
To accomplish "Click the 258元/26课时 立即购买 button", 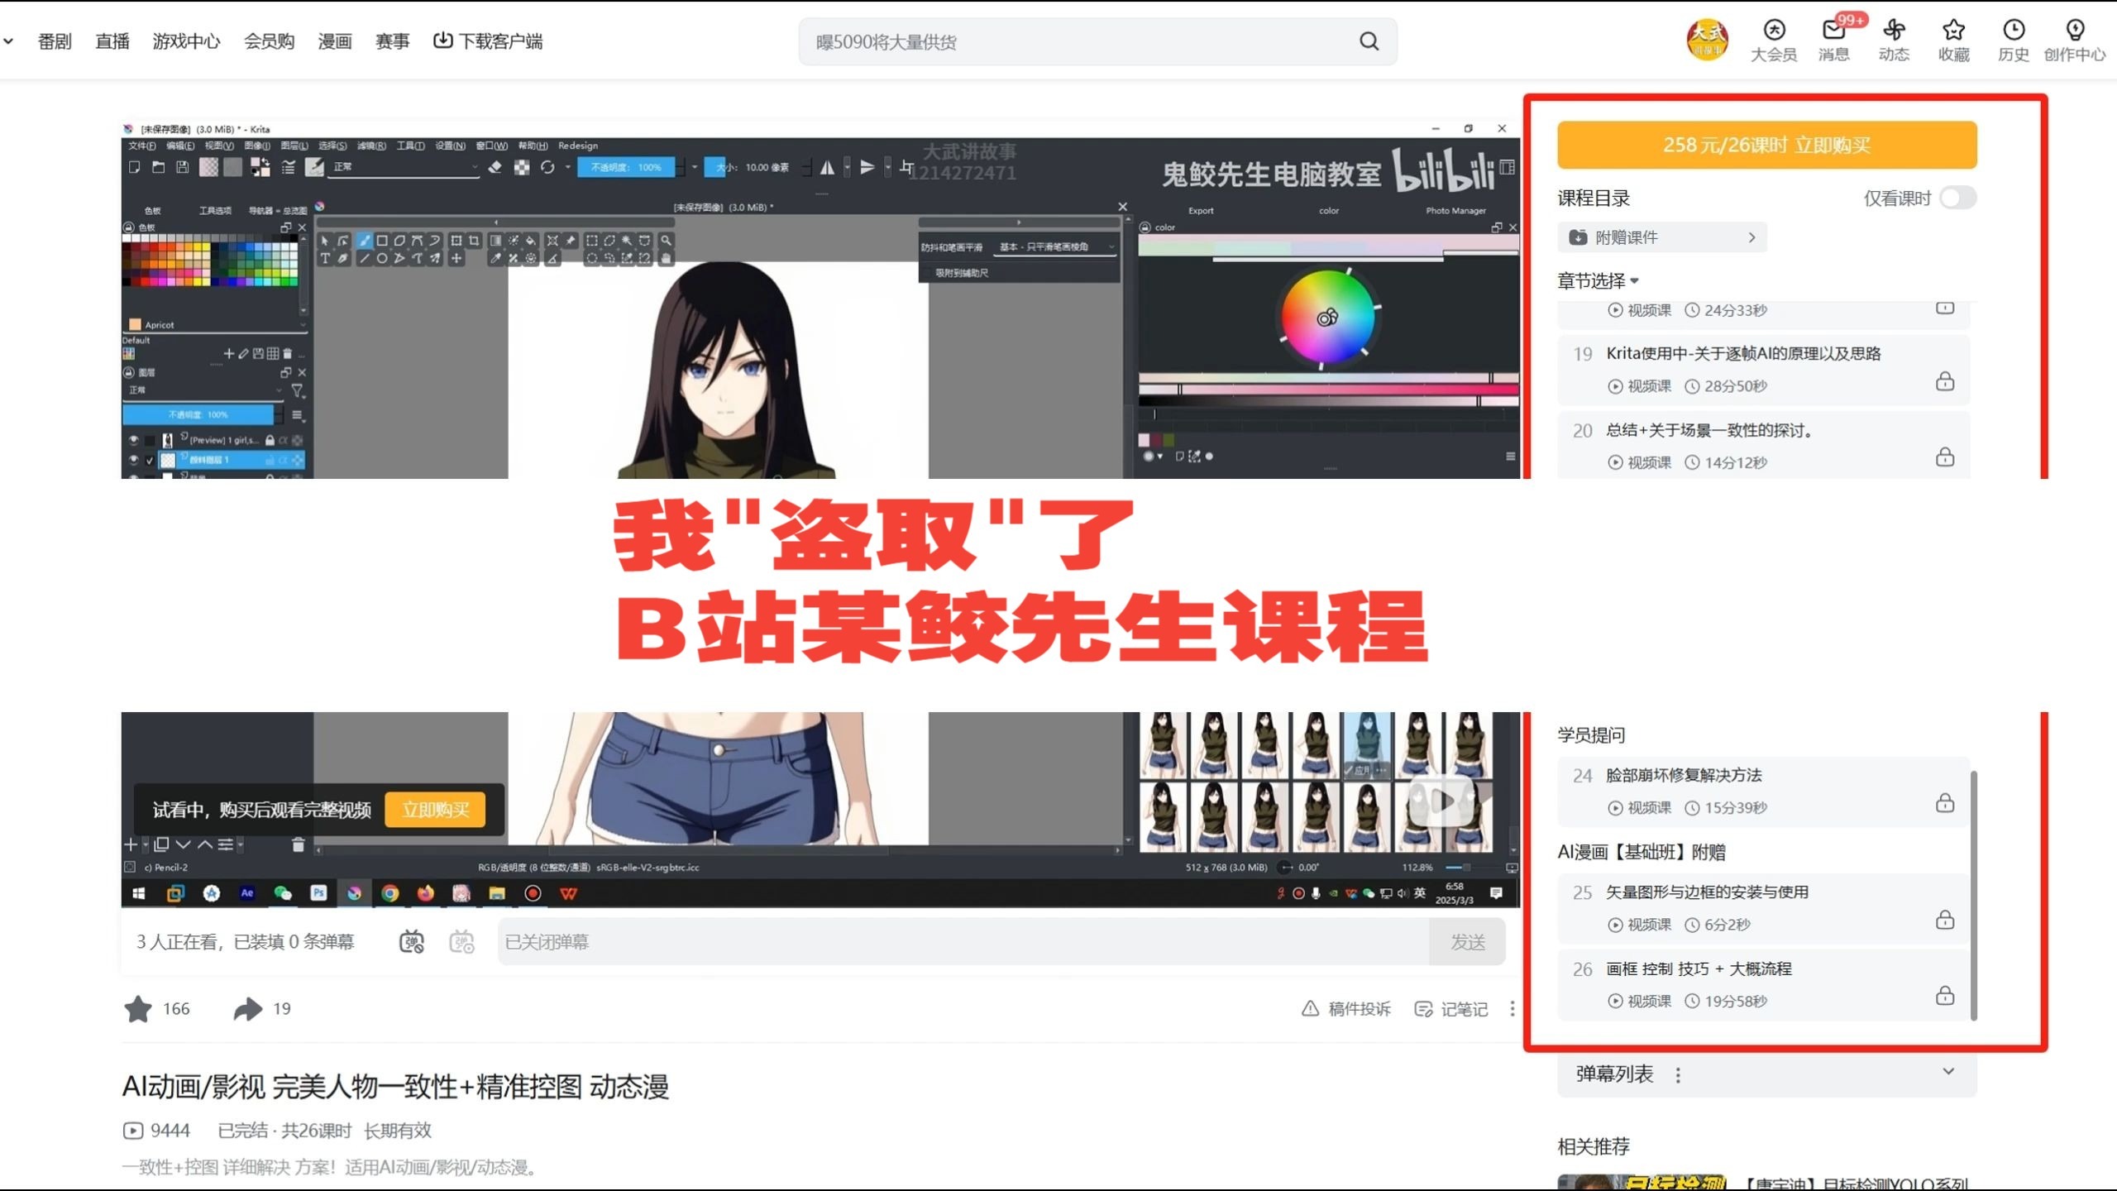I will 1766,146.
